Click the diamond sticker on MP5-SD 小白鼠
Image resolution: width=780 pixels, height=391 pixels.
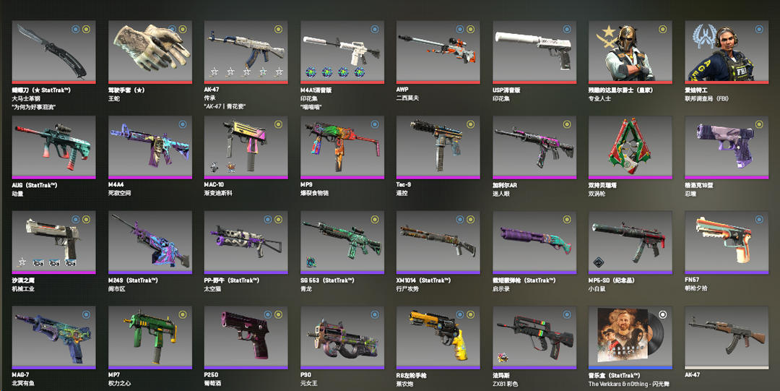click(x=599, y=262)
